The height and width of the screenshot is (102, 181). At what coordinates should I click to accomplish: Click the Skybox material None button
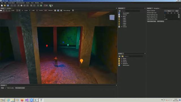pos(169,11)
